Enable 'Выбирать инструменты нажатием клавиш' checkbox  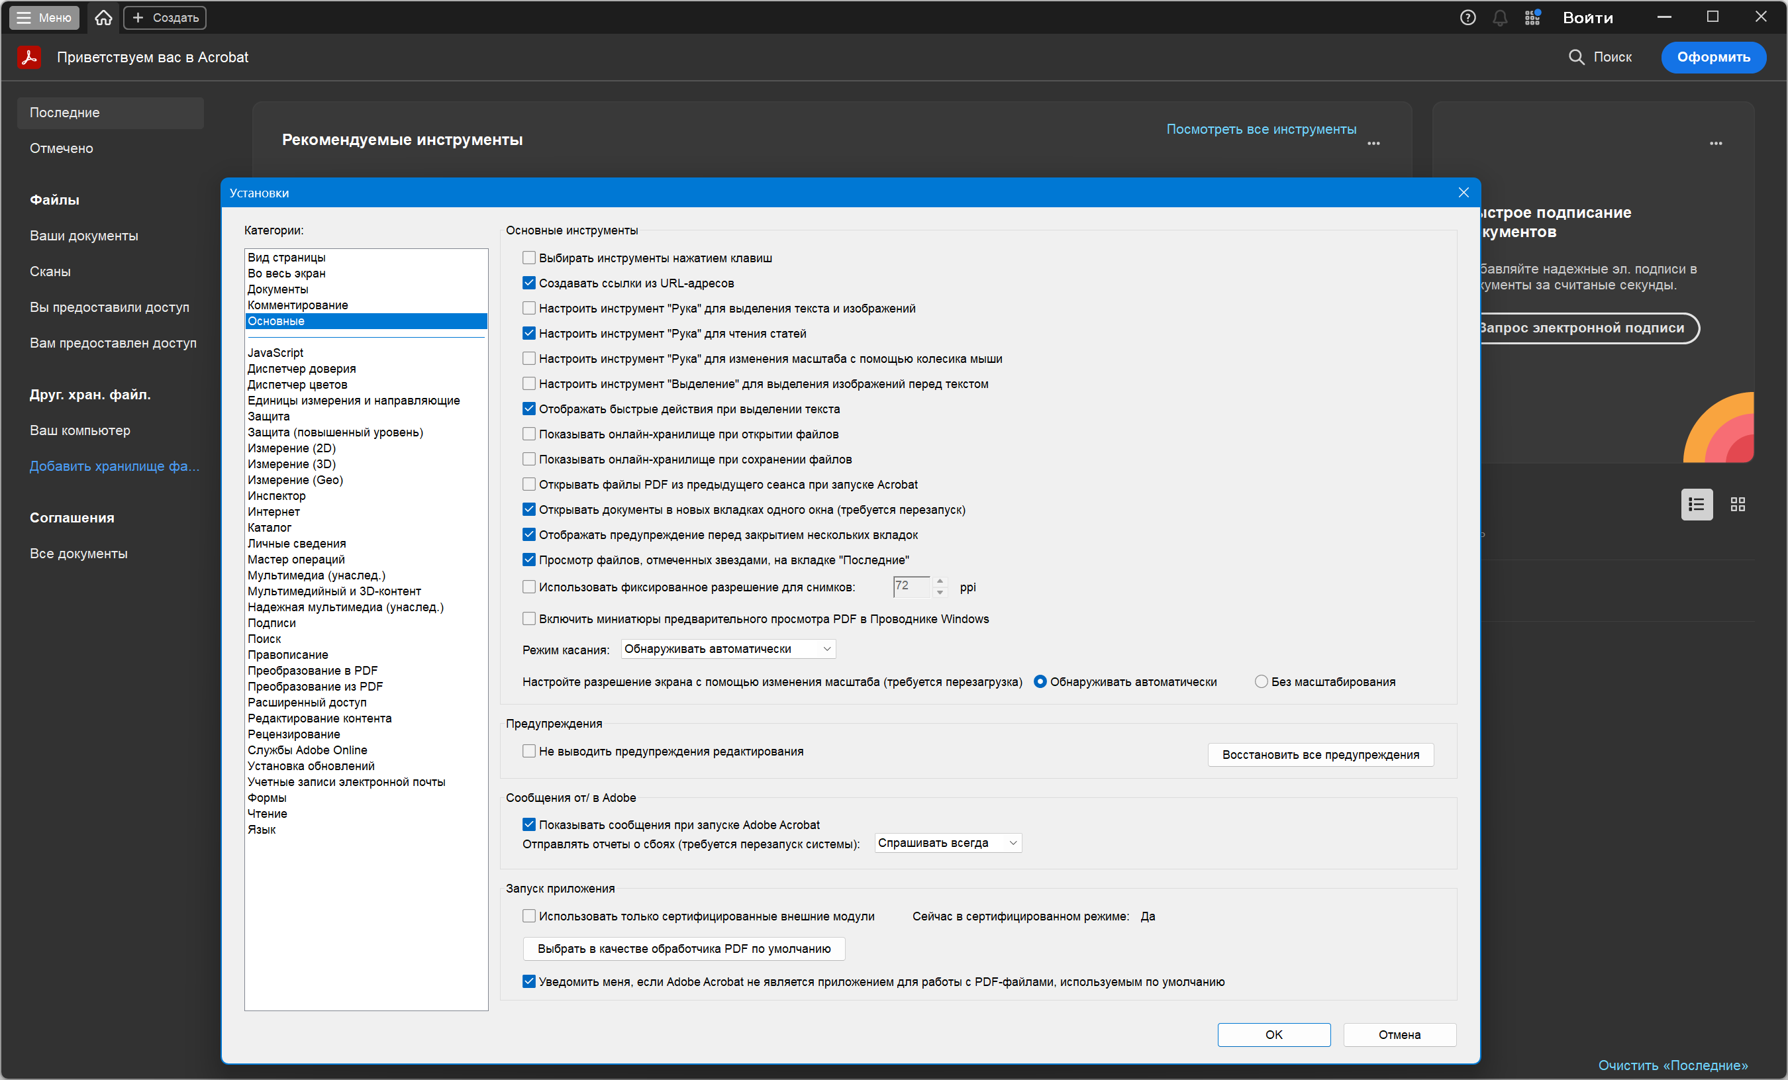click(x=529, y=258)
